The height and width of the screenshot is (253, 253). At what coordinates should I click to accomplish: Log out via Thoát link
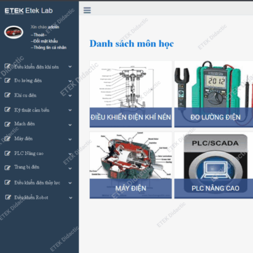(39, 35)
